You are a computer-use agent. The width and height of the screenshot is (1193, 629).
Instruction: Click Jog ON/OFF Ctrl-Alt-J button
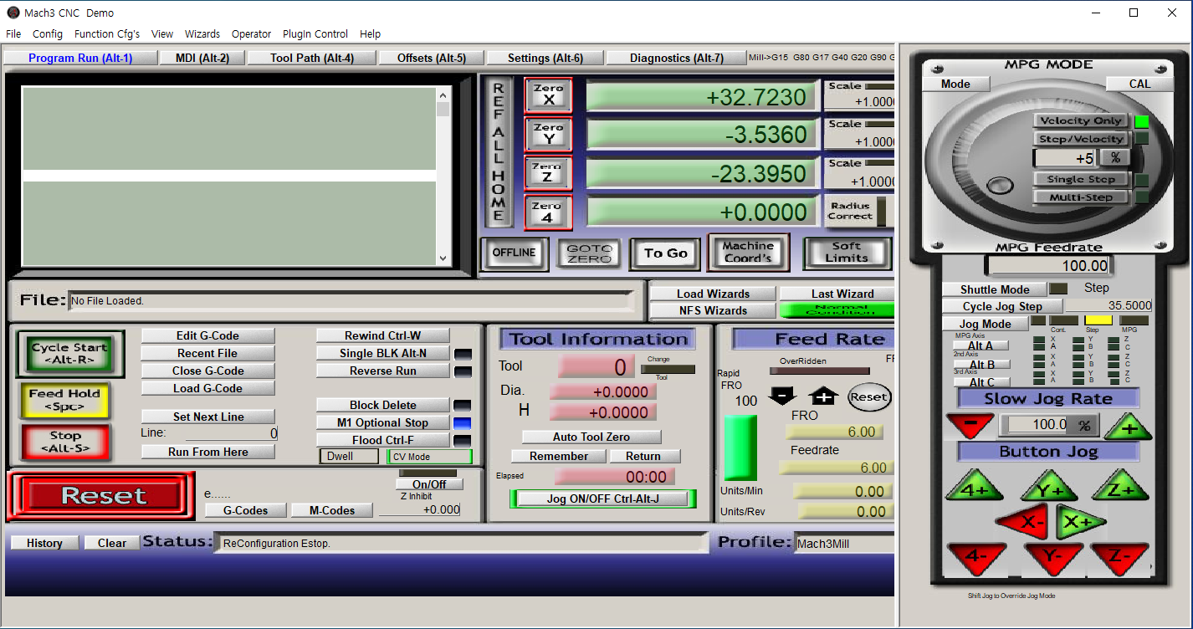[x=602, y=499]
